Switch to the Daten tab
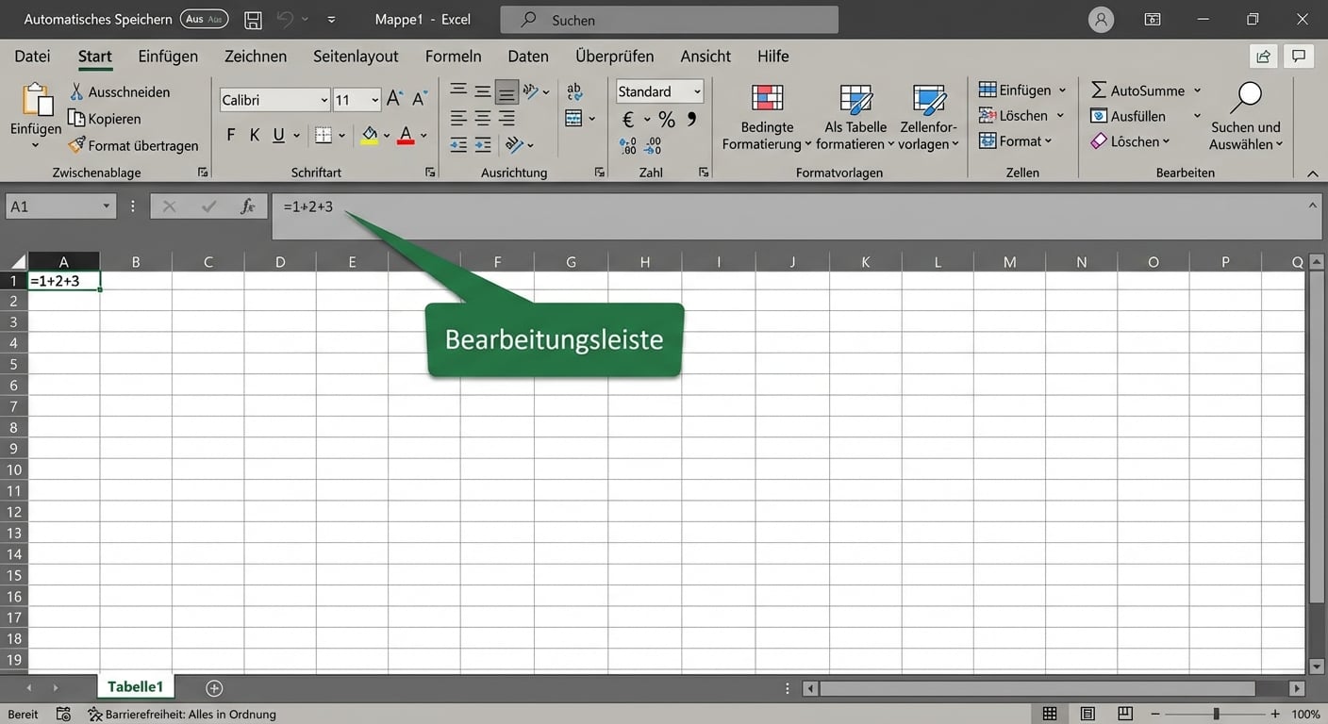1328x724 pixels. click(528, 56)
